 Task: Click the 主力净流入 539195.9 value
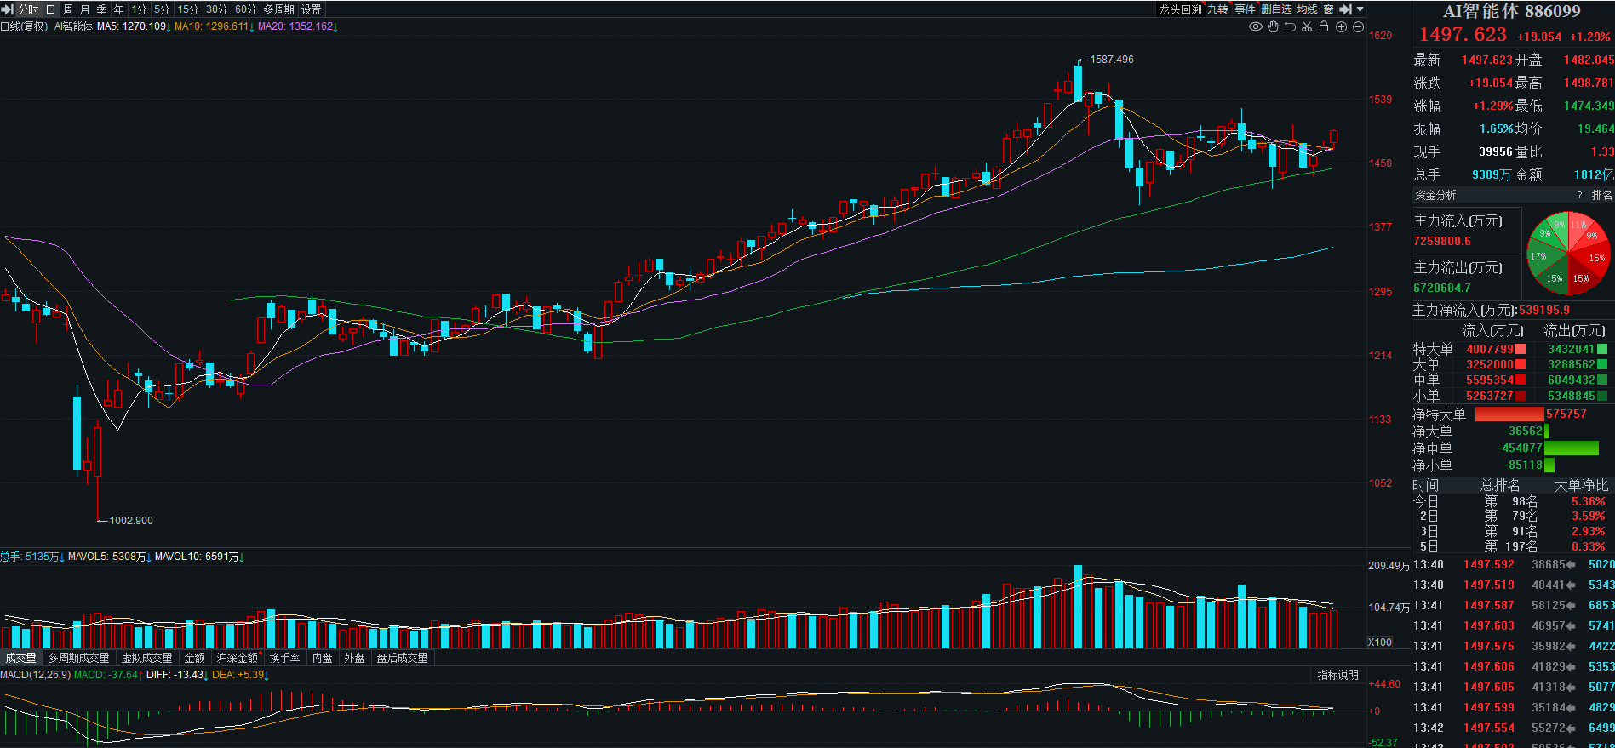[1544, 311]
